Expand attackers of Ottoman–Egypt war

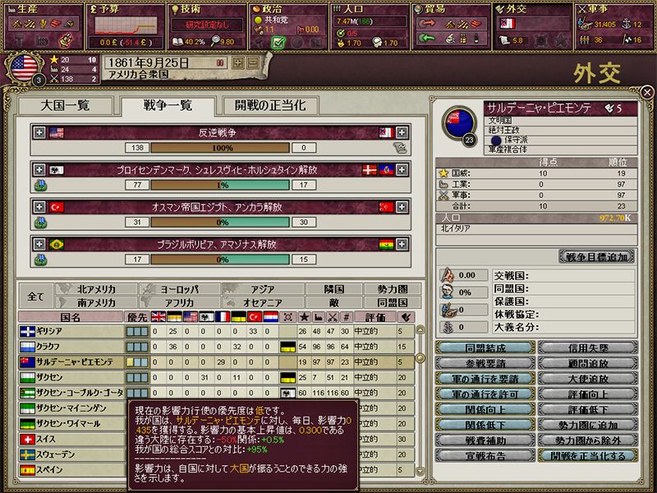[x=39, y=207]
